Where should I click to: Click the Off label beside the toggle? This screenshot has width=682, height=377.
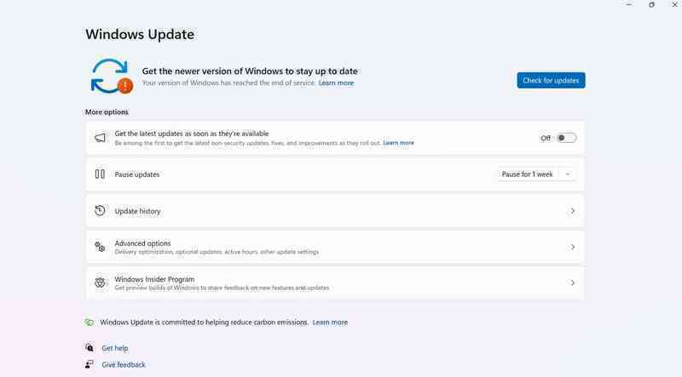pyautogui.click(x=546, y=138)
